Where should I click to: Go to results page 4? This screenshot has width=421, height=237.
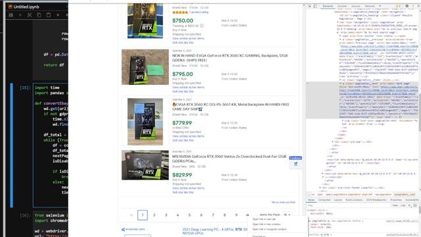coord(178,215)
